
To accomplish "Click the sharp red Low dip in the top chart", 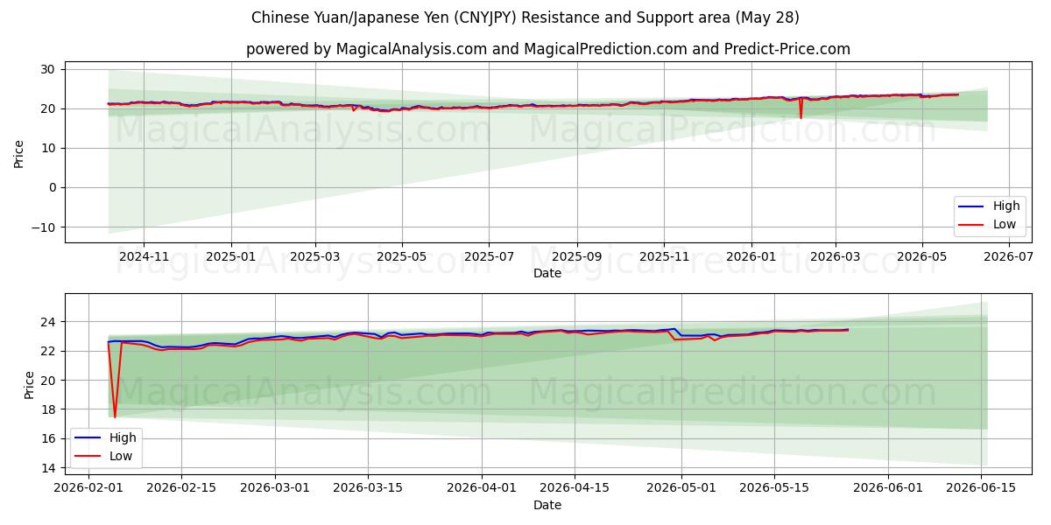I will tap(801, 110).
